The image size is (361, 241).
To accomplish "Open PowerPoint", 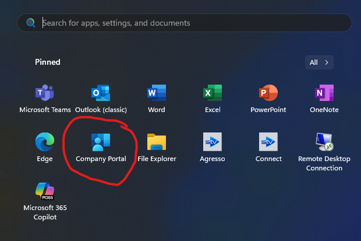I will 268,99.
